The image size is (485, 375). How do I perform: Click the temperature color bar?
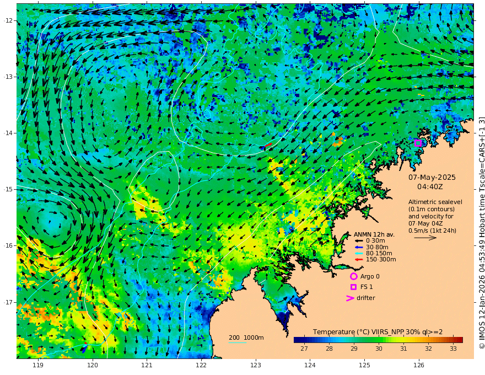pyautogui.click(x=378, y=340)
